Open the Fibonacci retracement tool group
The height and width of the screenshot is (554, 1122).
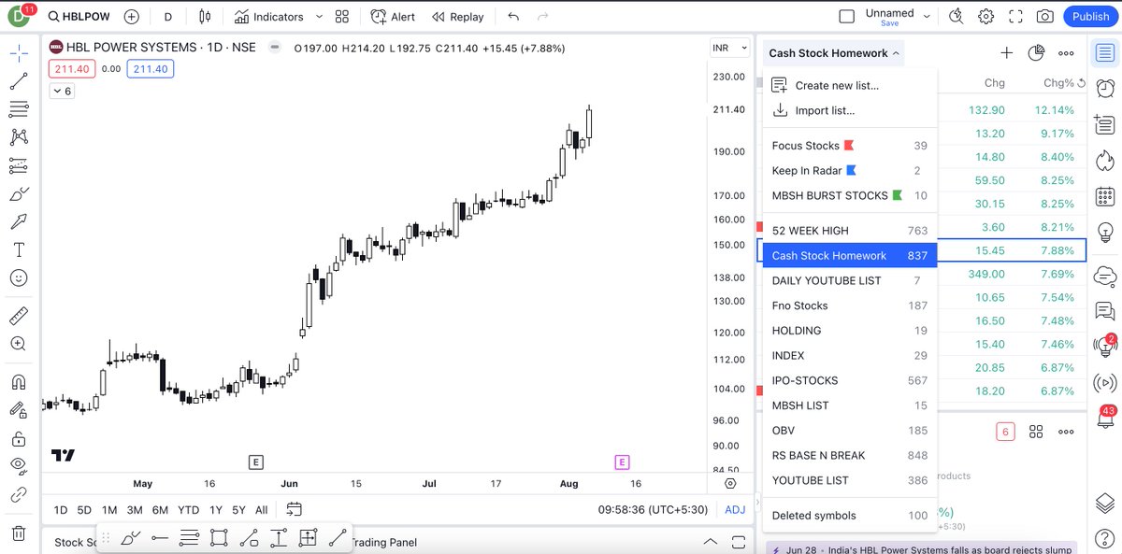[19, 110]
